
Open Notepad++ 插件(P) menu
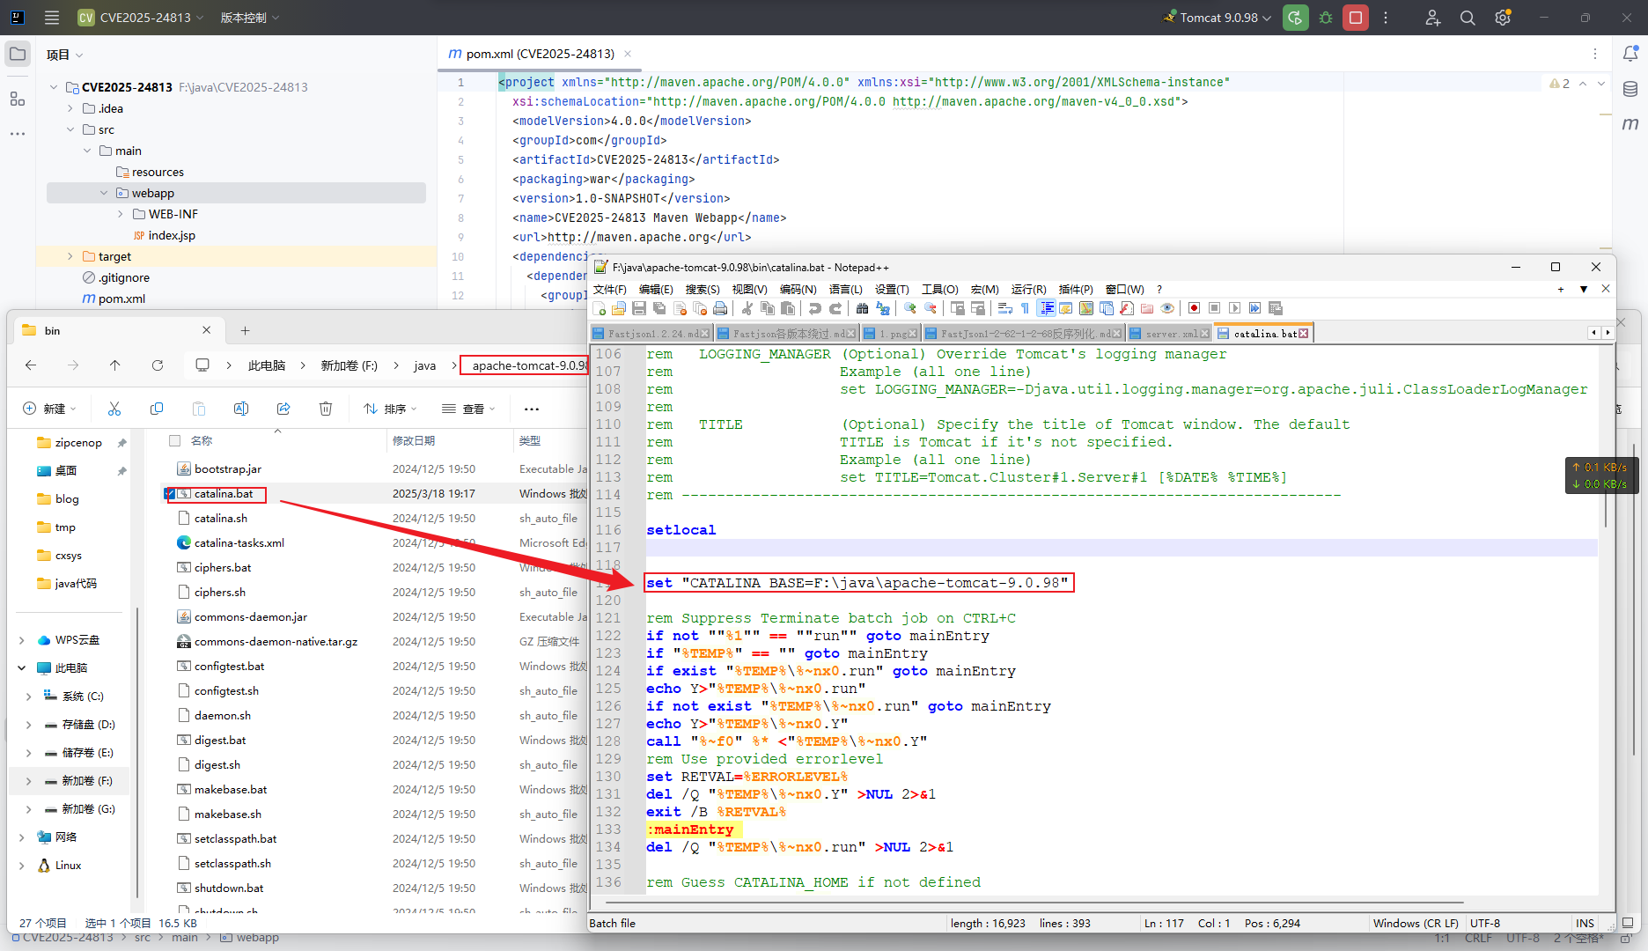coord(1075,289)
